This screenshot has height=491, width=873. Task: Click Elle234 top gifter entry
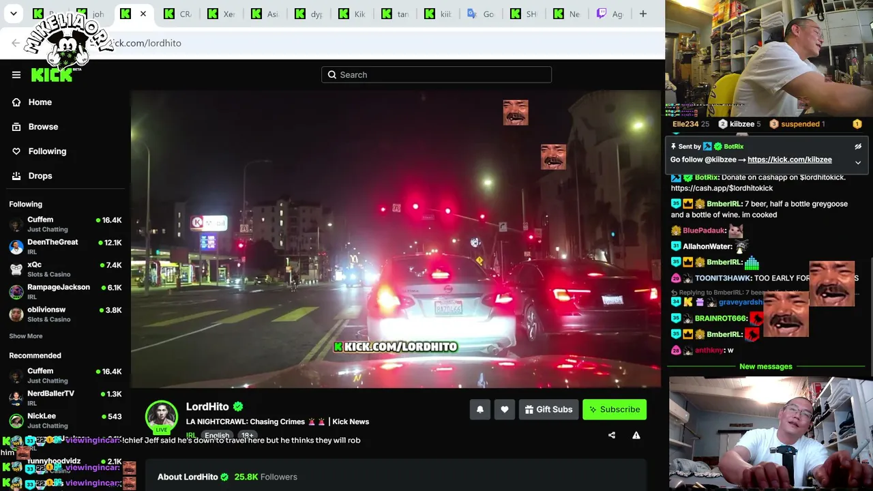click(691, 124)
